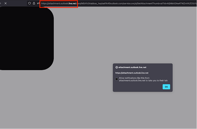Click the padlock site security icon
The image size is (197, 129).
click(x=34, y=3)
